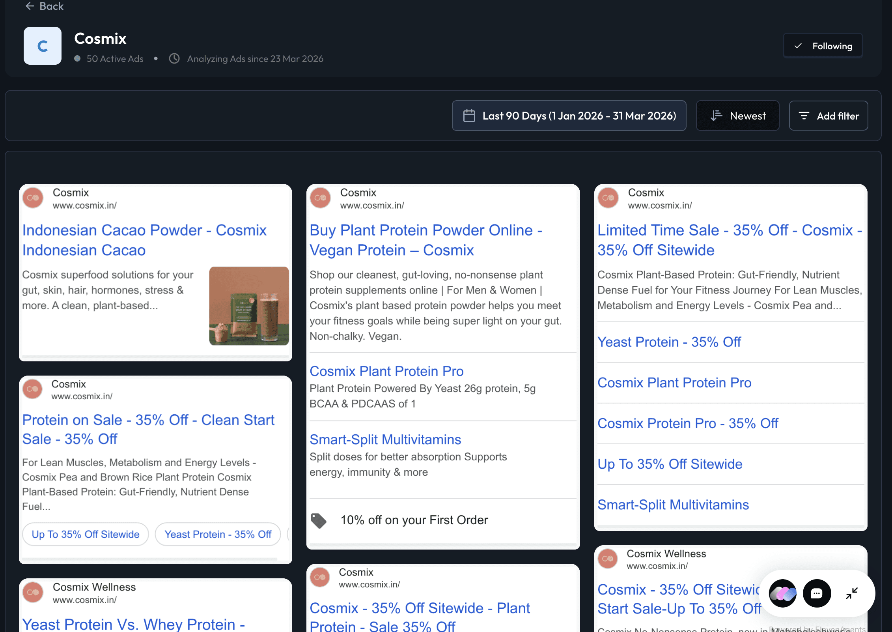Click the price tag offer icon
892x632 pixels.
319,520
